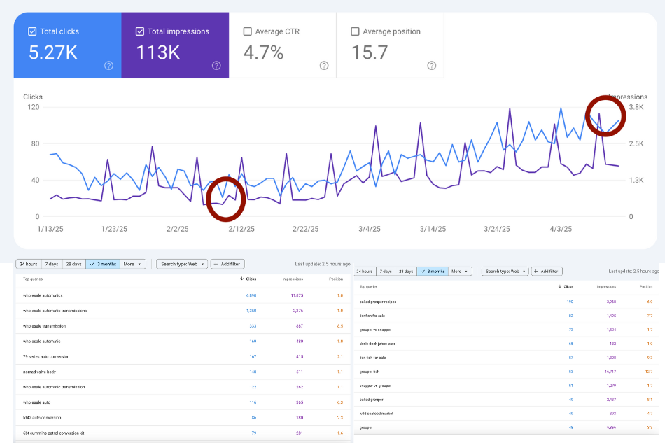This screenshot has height=443, width=665.
Task: Click help icon on Average position card
Action: click(x=432, y=66)
